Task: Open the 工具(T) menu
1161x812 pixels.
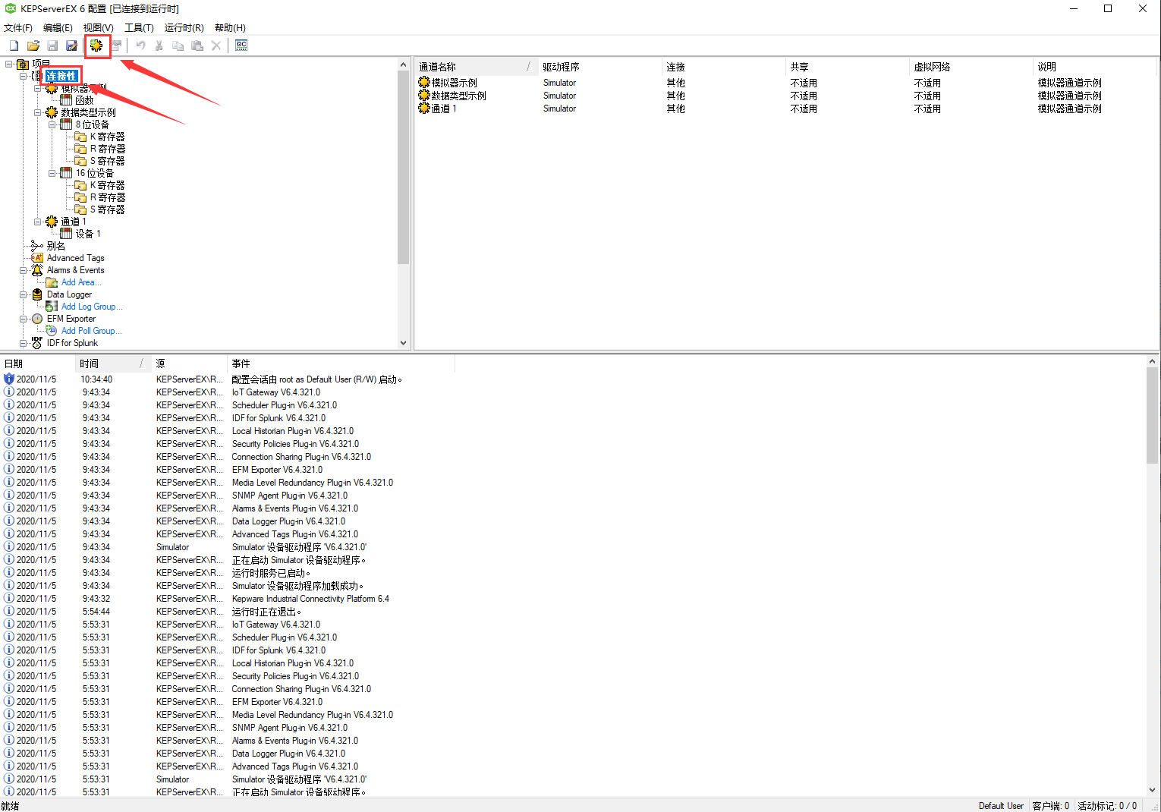Action: [x=139, y=27]
